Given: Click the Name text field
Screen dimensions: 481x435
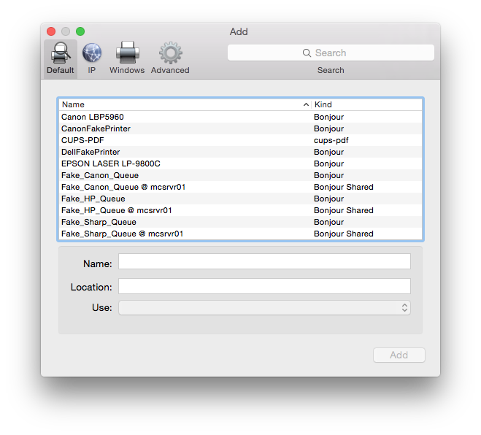Looking at the screenshot, I should pyautogui.click(x=264, y=261).
